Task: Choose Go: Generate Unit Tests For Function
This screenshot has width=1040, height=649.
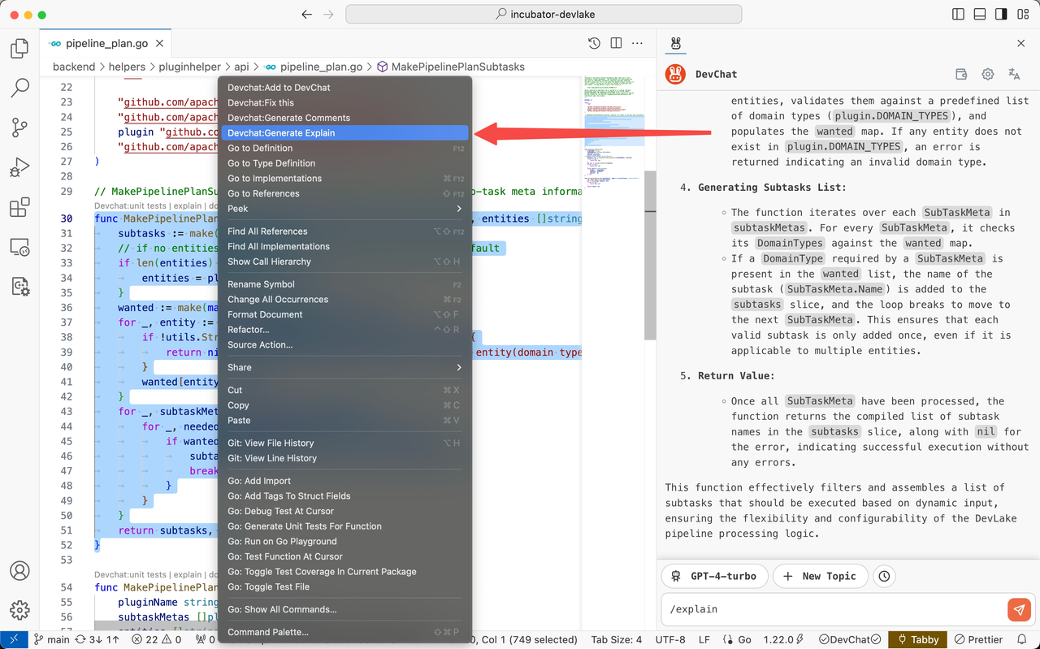Action: click(x=344, y=526)
